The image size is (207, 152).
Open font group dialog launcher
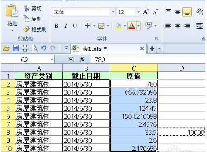(157, 39)
